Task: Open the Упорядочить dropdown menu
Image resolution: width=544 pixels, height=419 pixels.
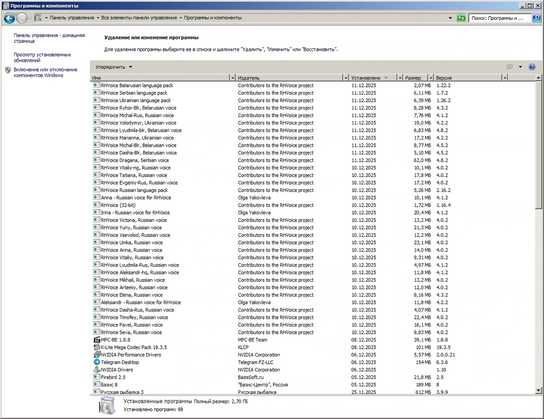Action: [x=114, y=67]
